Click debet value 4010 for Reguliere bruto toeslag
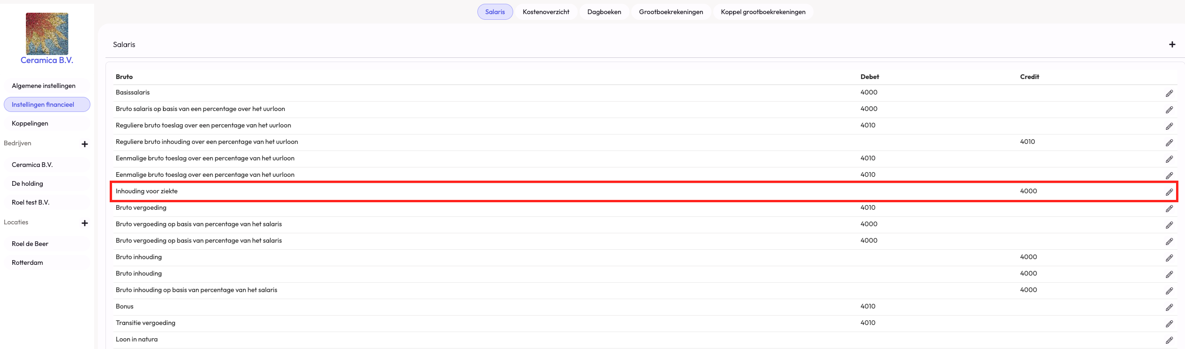The height and width of the screenshot is (349, 1185). 868,125
